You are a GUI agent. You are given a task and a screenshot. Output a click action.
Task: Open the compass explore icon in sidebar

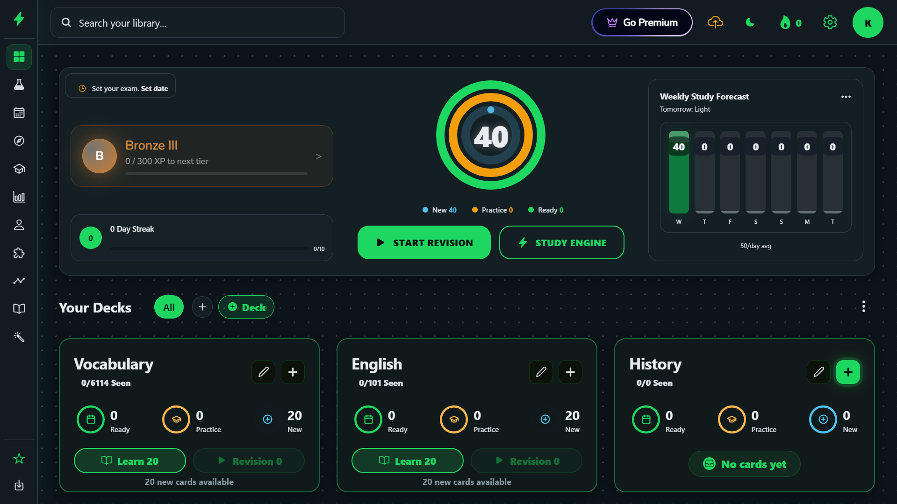coord(19,141)
